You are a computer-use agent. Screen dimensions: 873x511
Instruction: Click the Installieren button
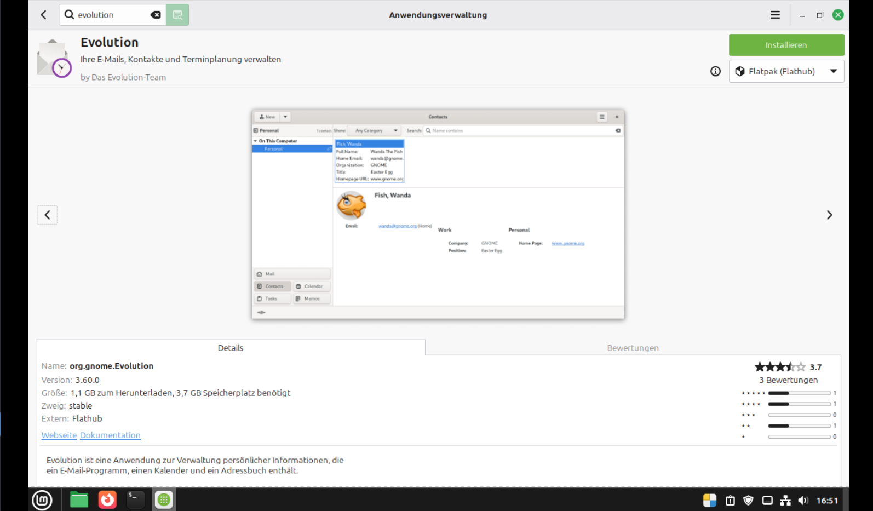point(786,45)
